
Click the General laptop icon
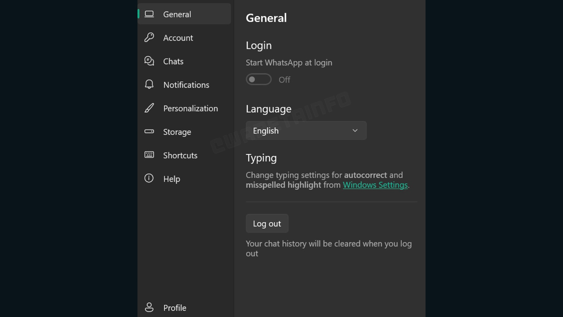(149, 14)
